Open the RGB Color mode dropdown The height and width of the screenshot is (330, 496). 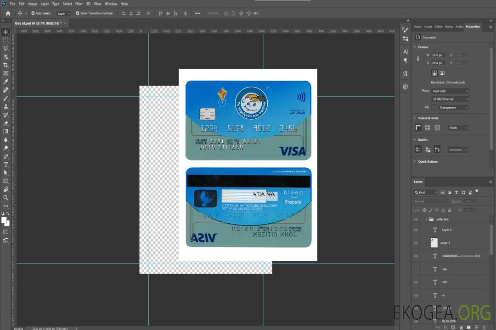click(450, 91)
